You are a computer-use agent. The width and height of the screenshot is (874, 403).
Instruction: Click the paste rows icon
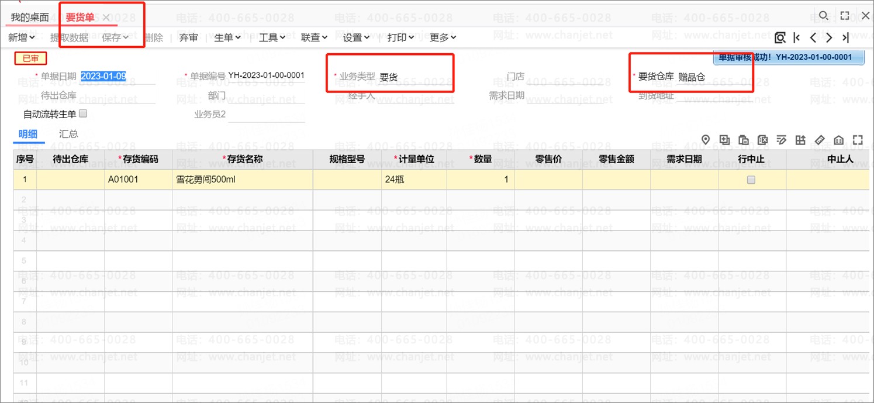click(744, 140)
